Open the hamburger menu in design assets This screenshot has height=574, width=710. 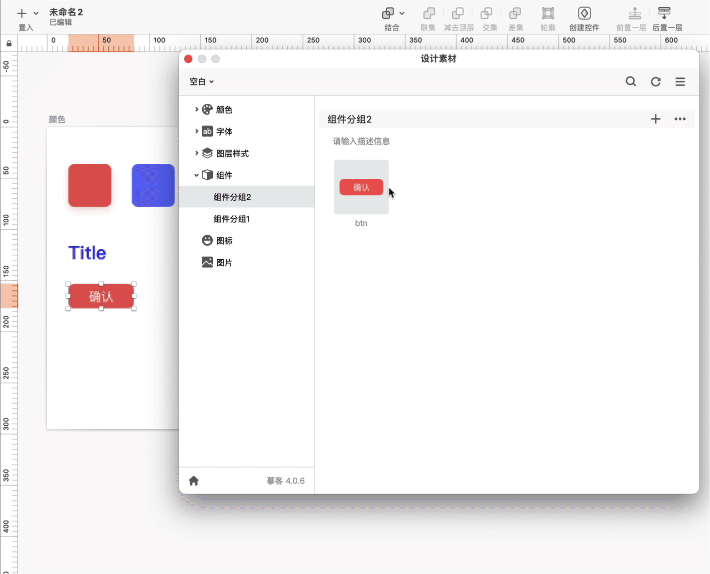point(680,81)
